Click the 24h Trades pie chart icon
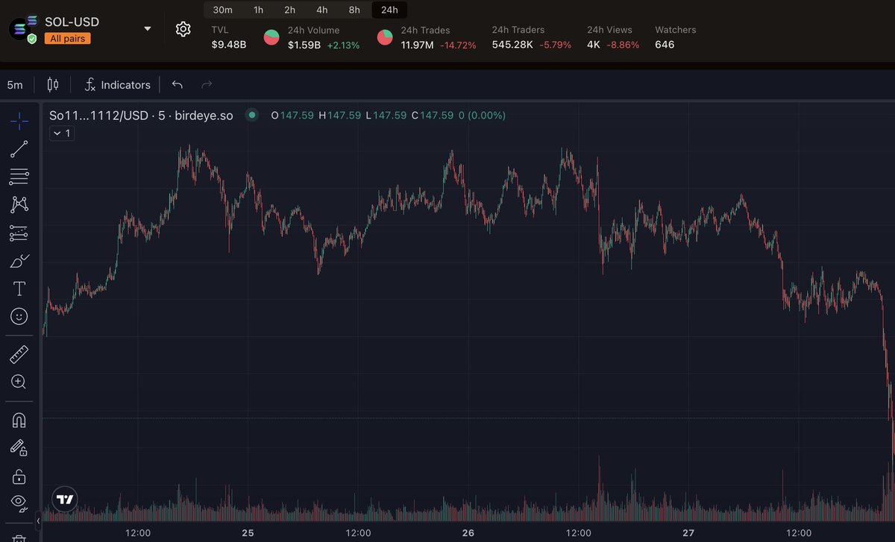 [x=385, y=37]
